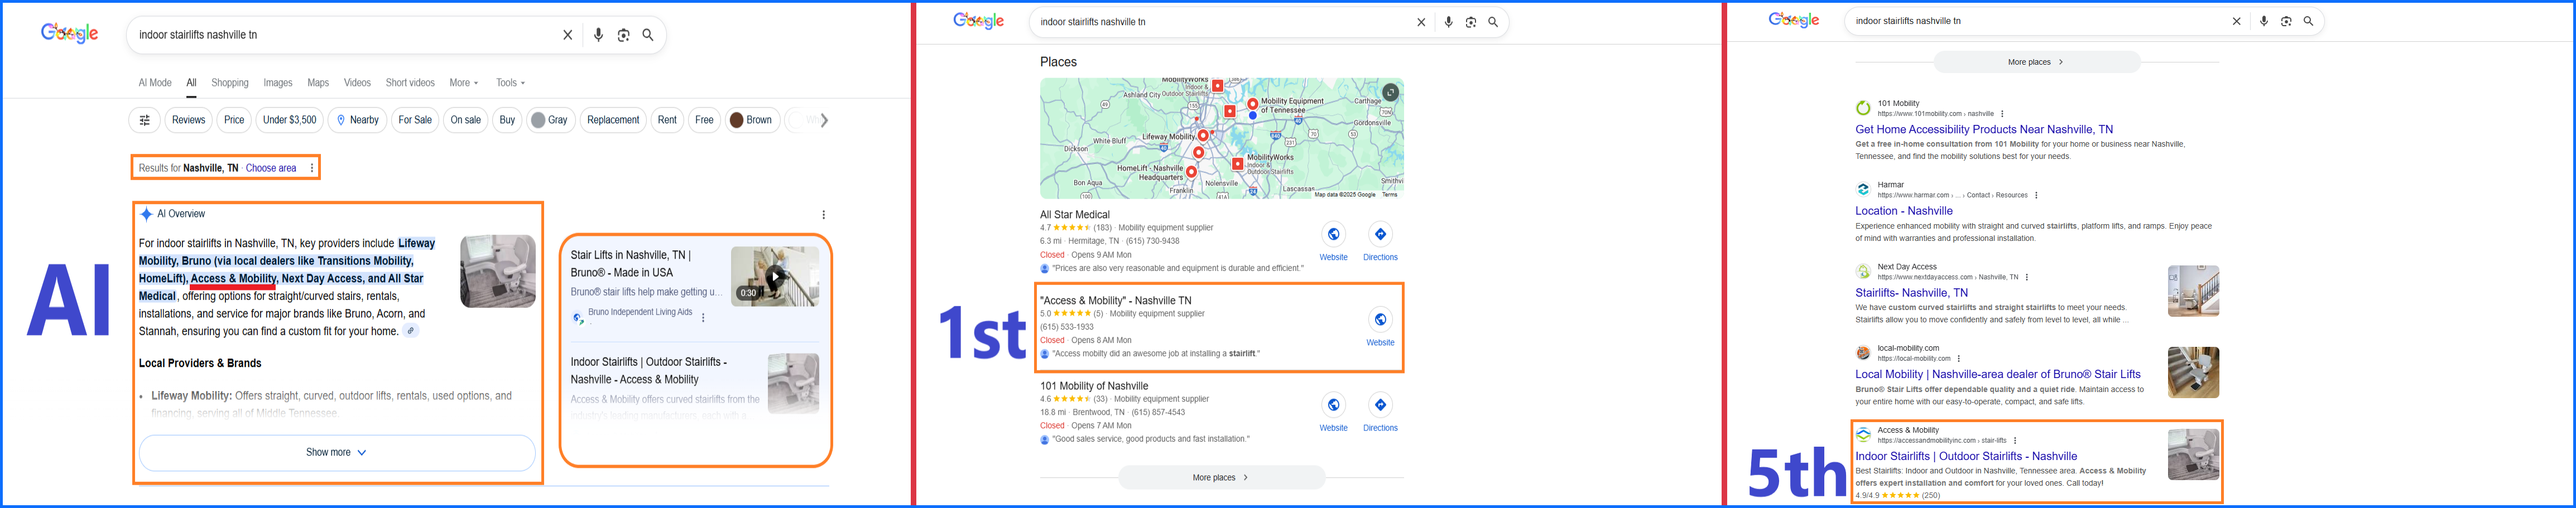Expand the Places map to full view
The image size is (2576, 508).
[1390, 92]
